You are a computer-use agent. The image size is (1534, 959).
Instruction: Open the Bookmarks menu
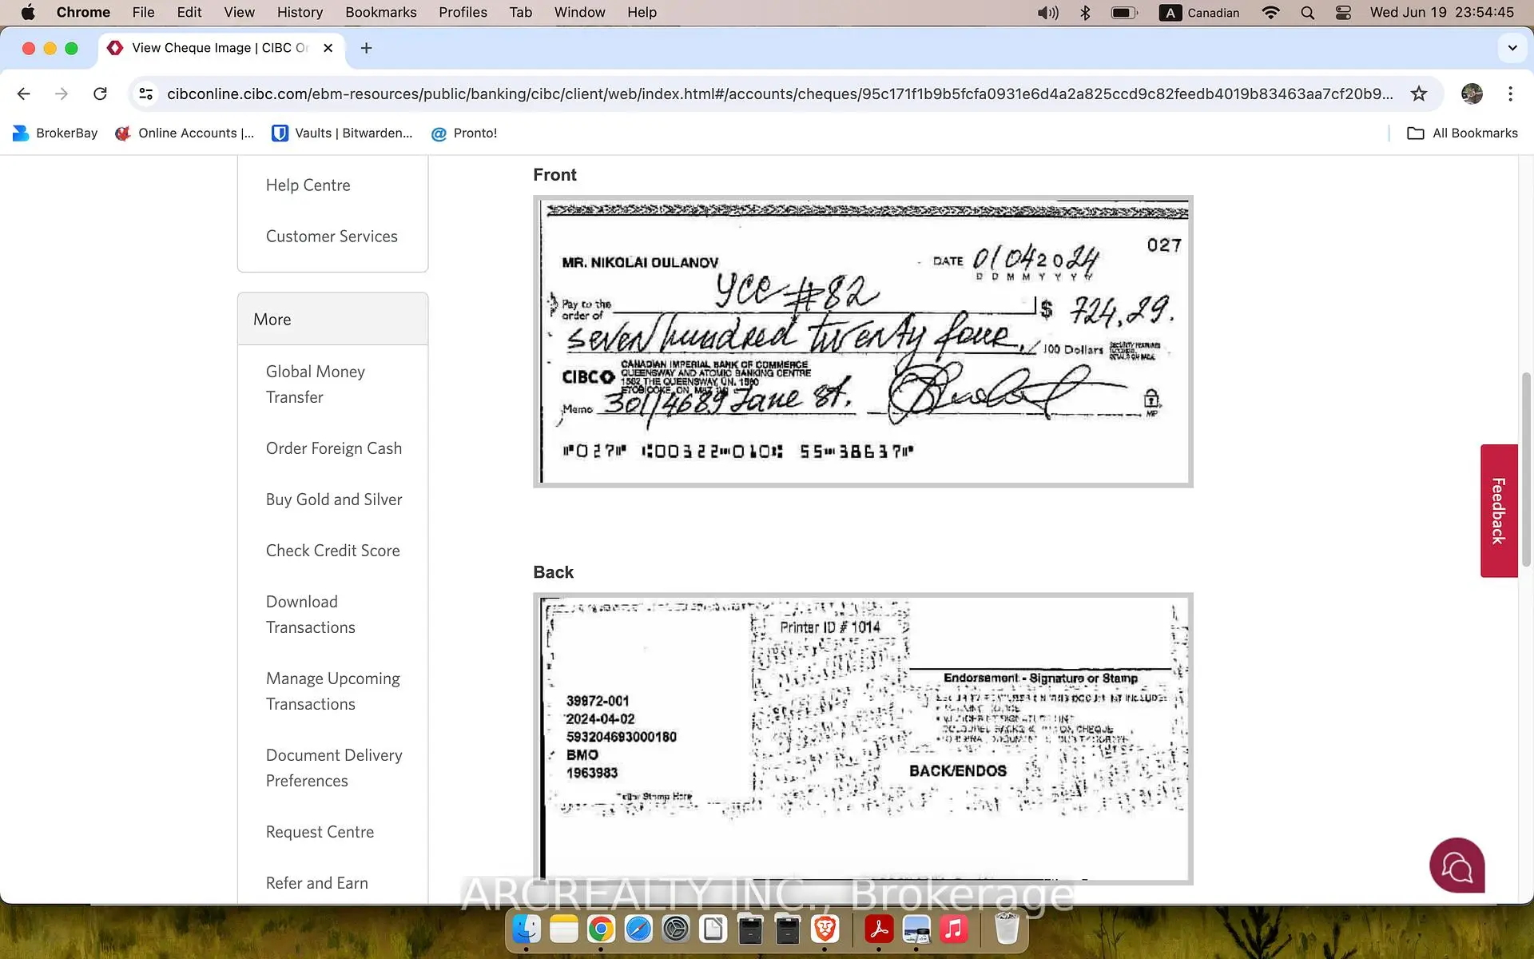coord(380,13)
